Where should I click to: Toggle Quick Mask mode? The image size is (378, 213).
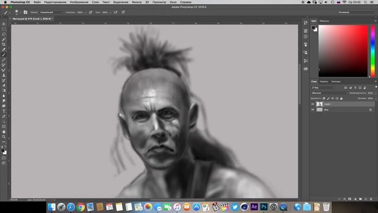point(4,158)
